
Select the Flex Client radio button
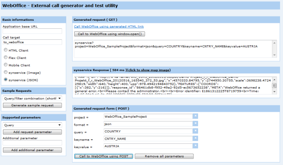[x=6, y=57]
